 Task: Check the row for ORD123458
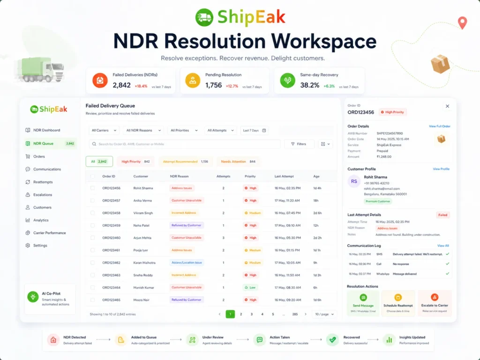[x=93, y=213]
